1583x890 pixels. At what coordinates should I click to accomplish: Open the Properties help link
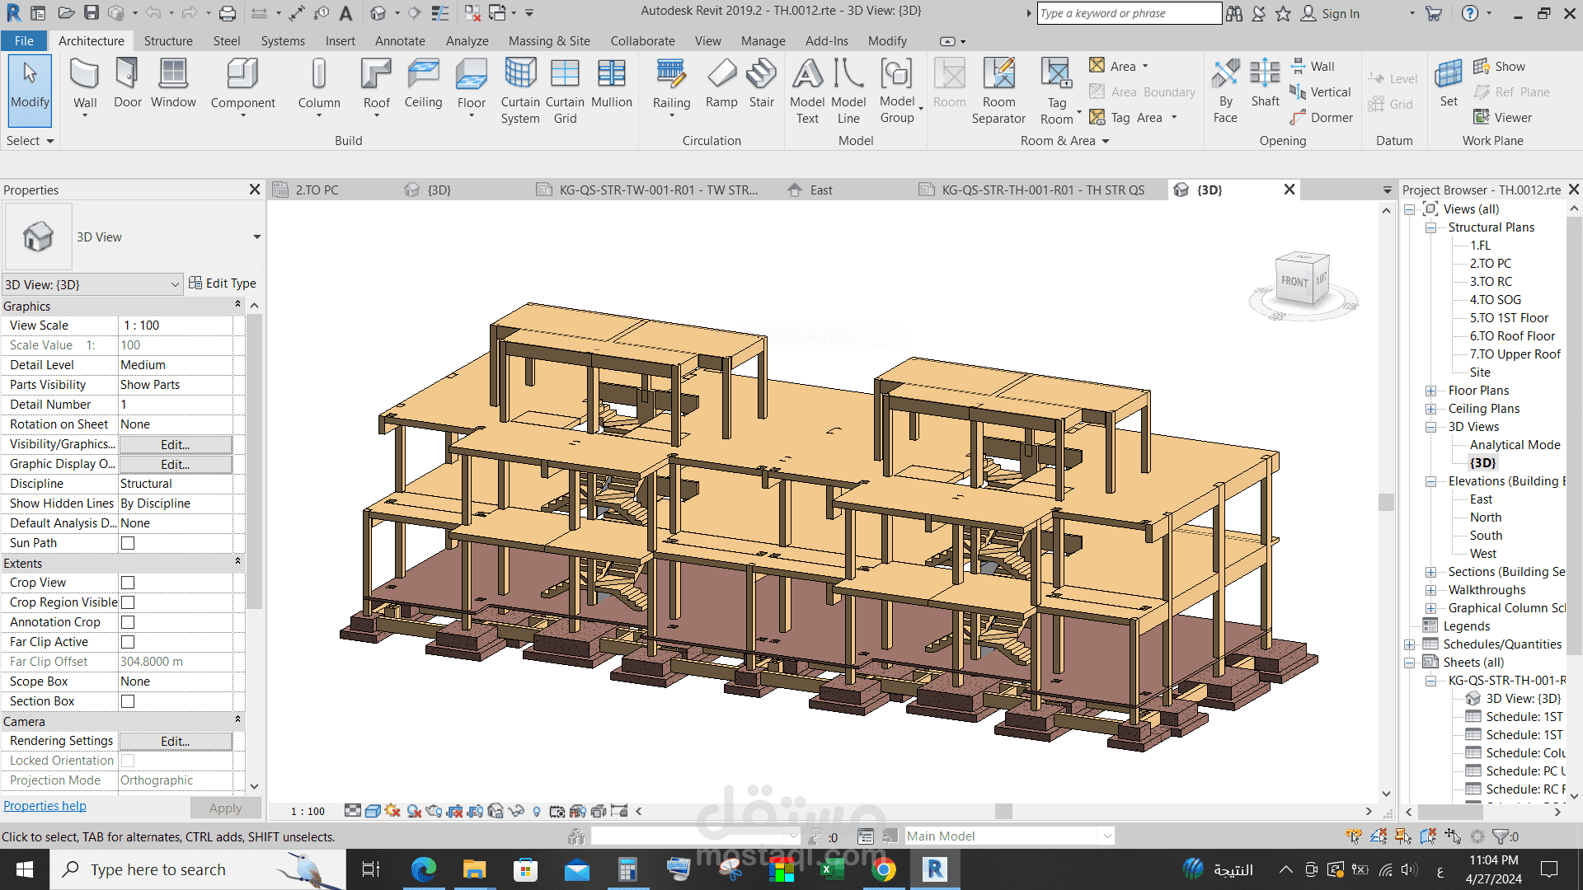(45, 806)
